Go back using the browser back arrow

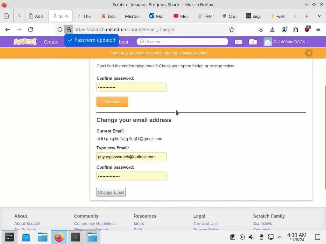[8, 30]
